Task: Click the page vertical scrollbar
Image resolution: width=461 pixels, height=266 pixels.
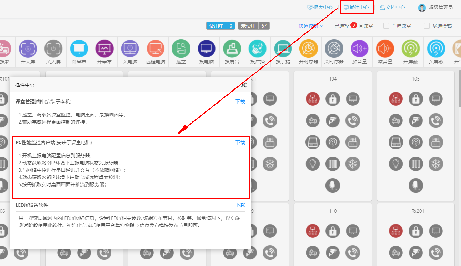Action: coord(459,89)
